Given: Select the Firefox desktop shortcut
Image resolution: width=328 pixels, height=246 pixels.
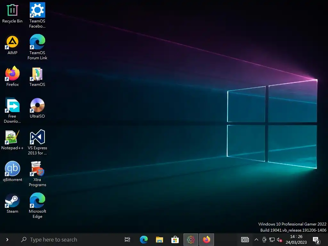Looking at the screenshot, I should point(12,77).
